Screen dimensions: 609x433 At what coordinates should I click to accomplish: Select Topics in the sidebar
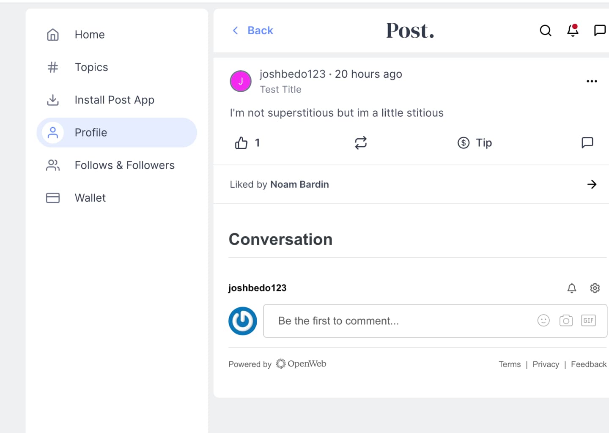point(91,67)
